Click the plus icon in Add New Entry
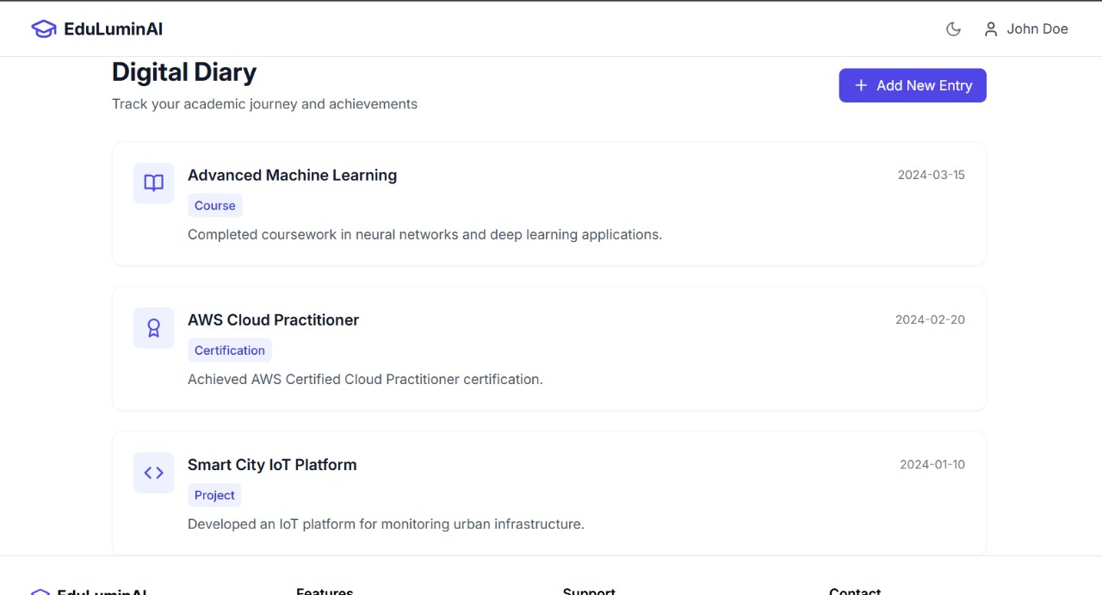Image resolution: width=1102 pixels, height=595 pixels. (x=861, y=85)
